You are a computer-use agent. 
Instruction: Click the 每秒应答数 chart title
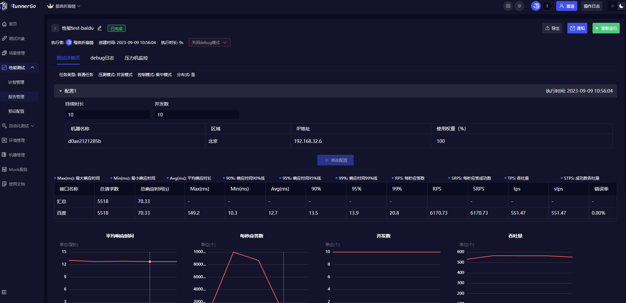252,236
